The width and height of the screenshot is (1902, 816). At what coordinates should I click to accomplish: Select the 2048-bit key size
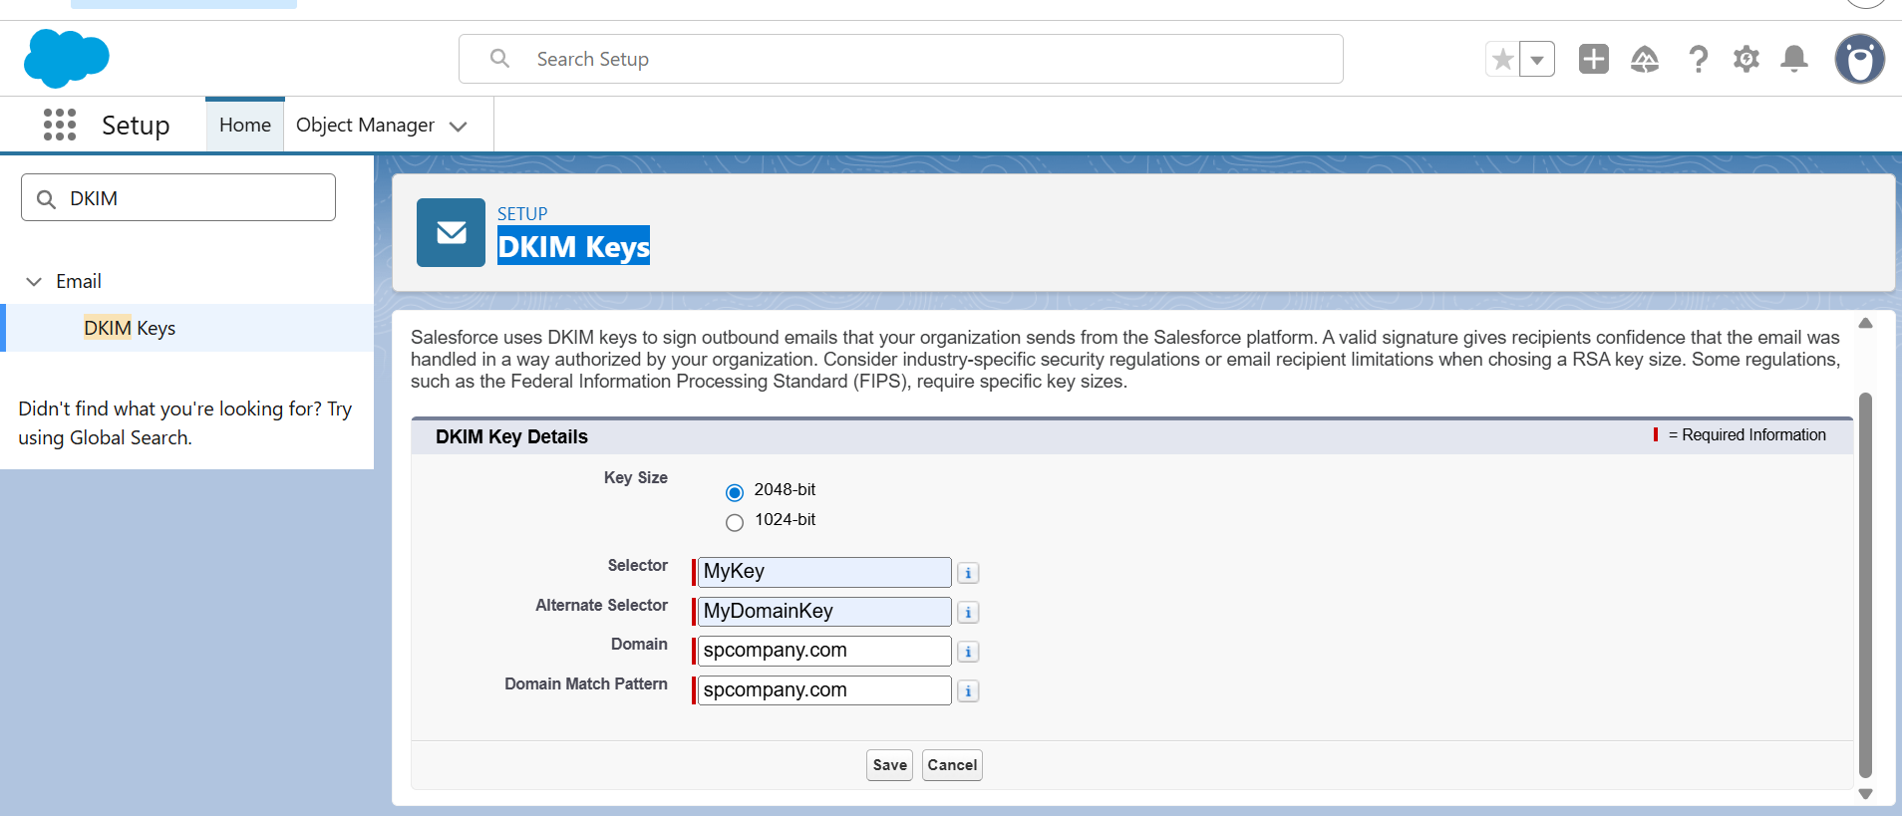coord(735,492)
